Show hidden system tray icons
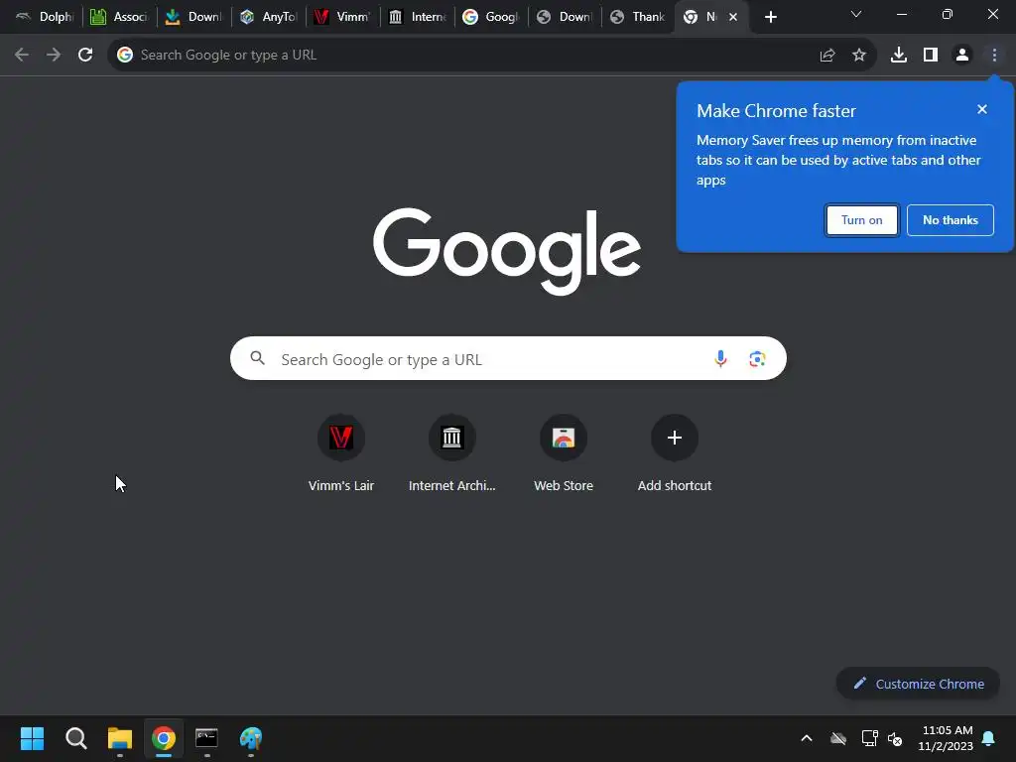Image resolution: width=1016 pixels, height=762 pixels. 807,738
